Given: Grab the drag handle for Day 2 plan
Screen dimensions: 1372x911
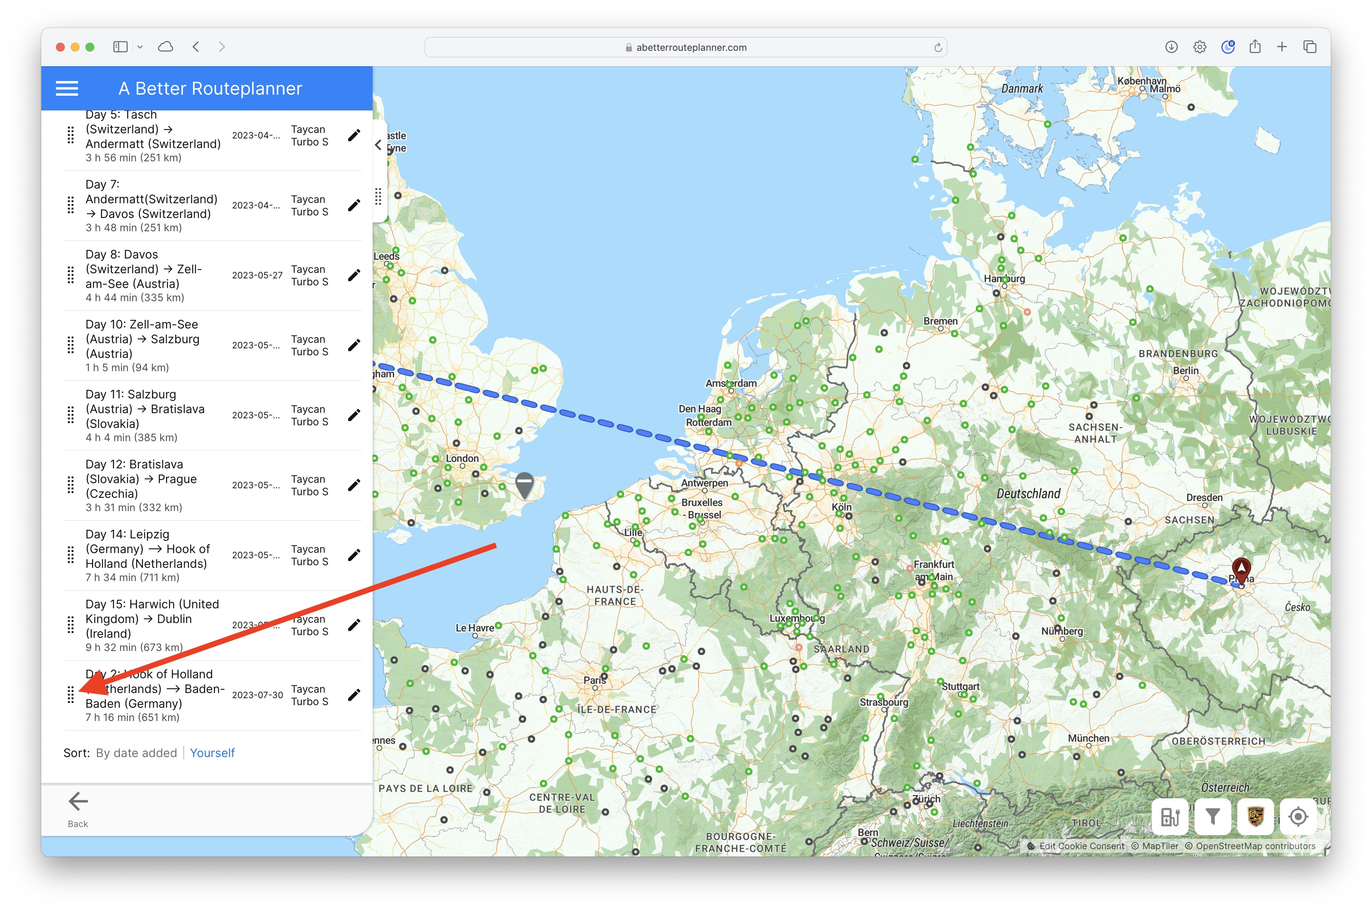Looking at the screenshot, I should pyautogui.click(x=71, y=695).
